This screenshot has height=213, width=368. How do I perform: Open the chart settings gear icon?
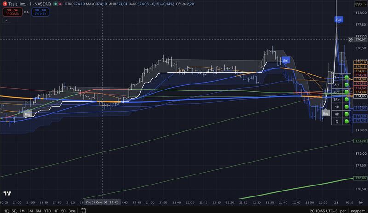(361, 202)
